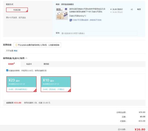Switch to the 领货码 tab

(x=46, y=64)
